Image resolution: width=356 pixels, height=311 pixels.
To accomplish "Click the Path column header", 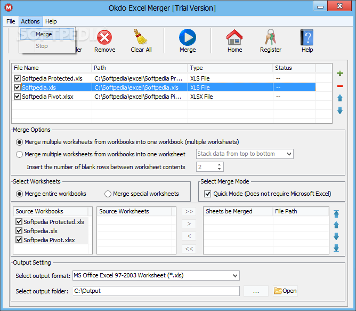I will tap(140, 68).
